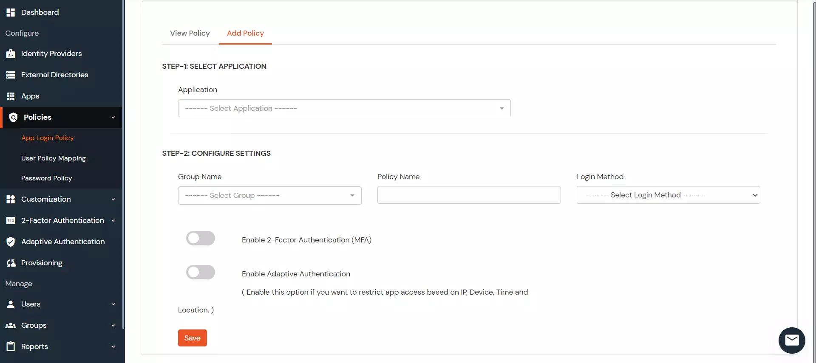Click the Login Method label
Viewport: 816px width, 363px height.
tap(600, 177)
